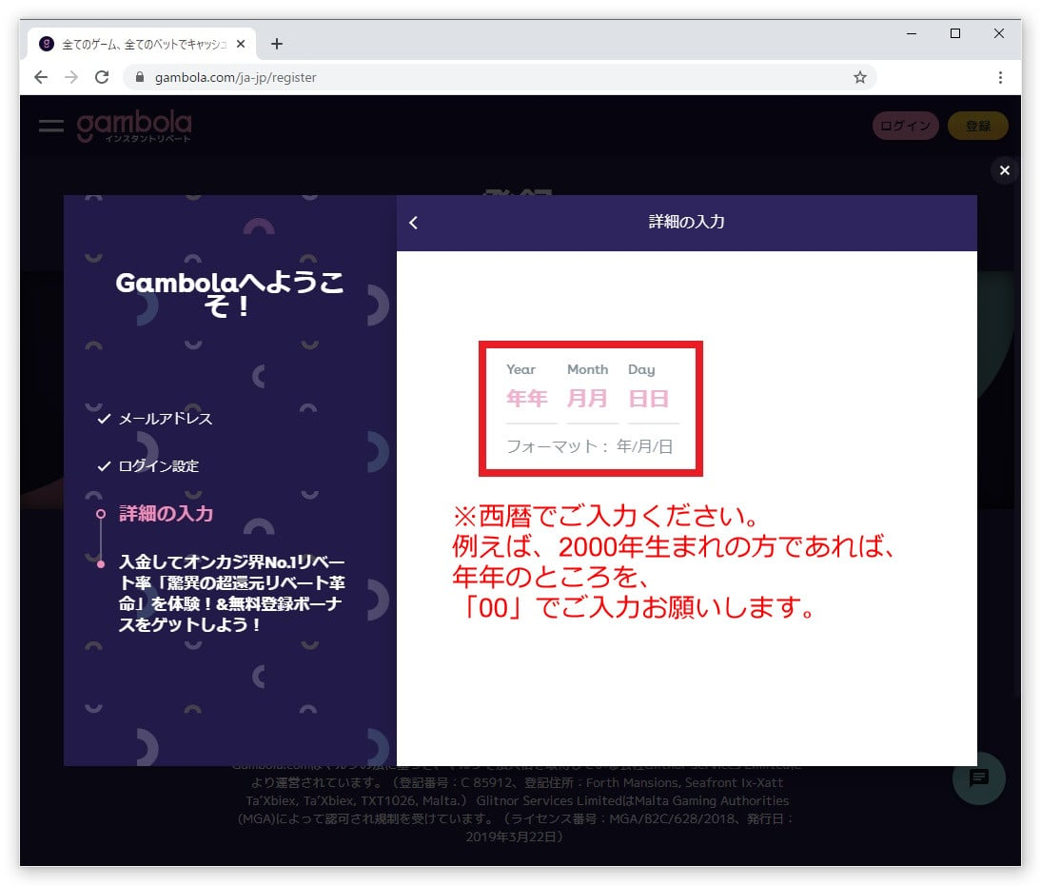The height and width of the screenshot is (886, 1041).
Task: Close the Gambola browser tab
Action: coord(241,44)
